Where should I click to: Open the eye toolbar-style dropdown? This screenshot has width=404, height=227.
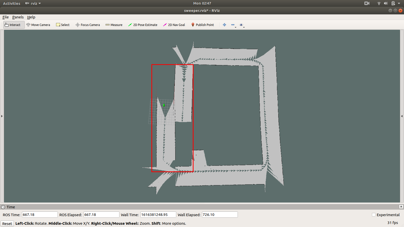pyautogui.click(x=242, y=25)
